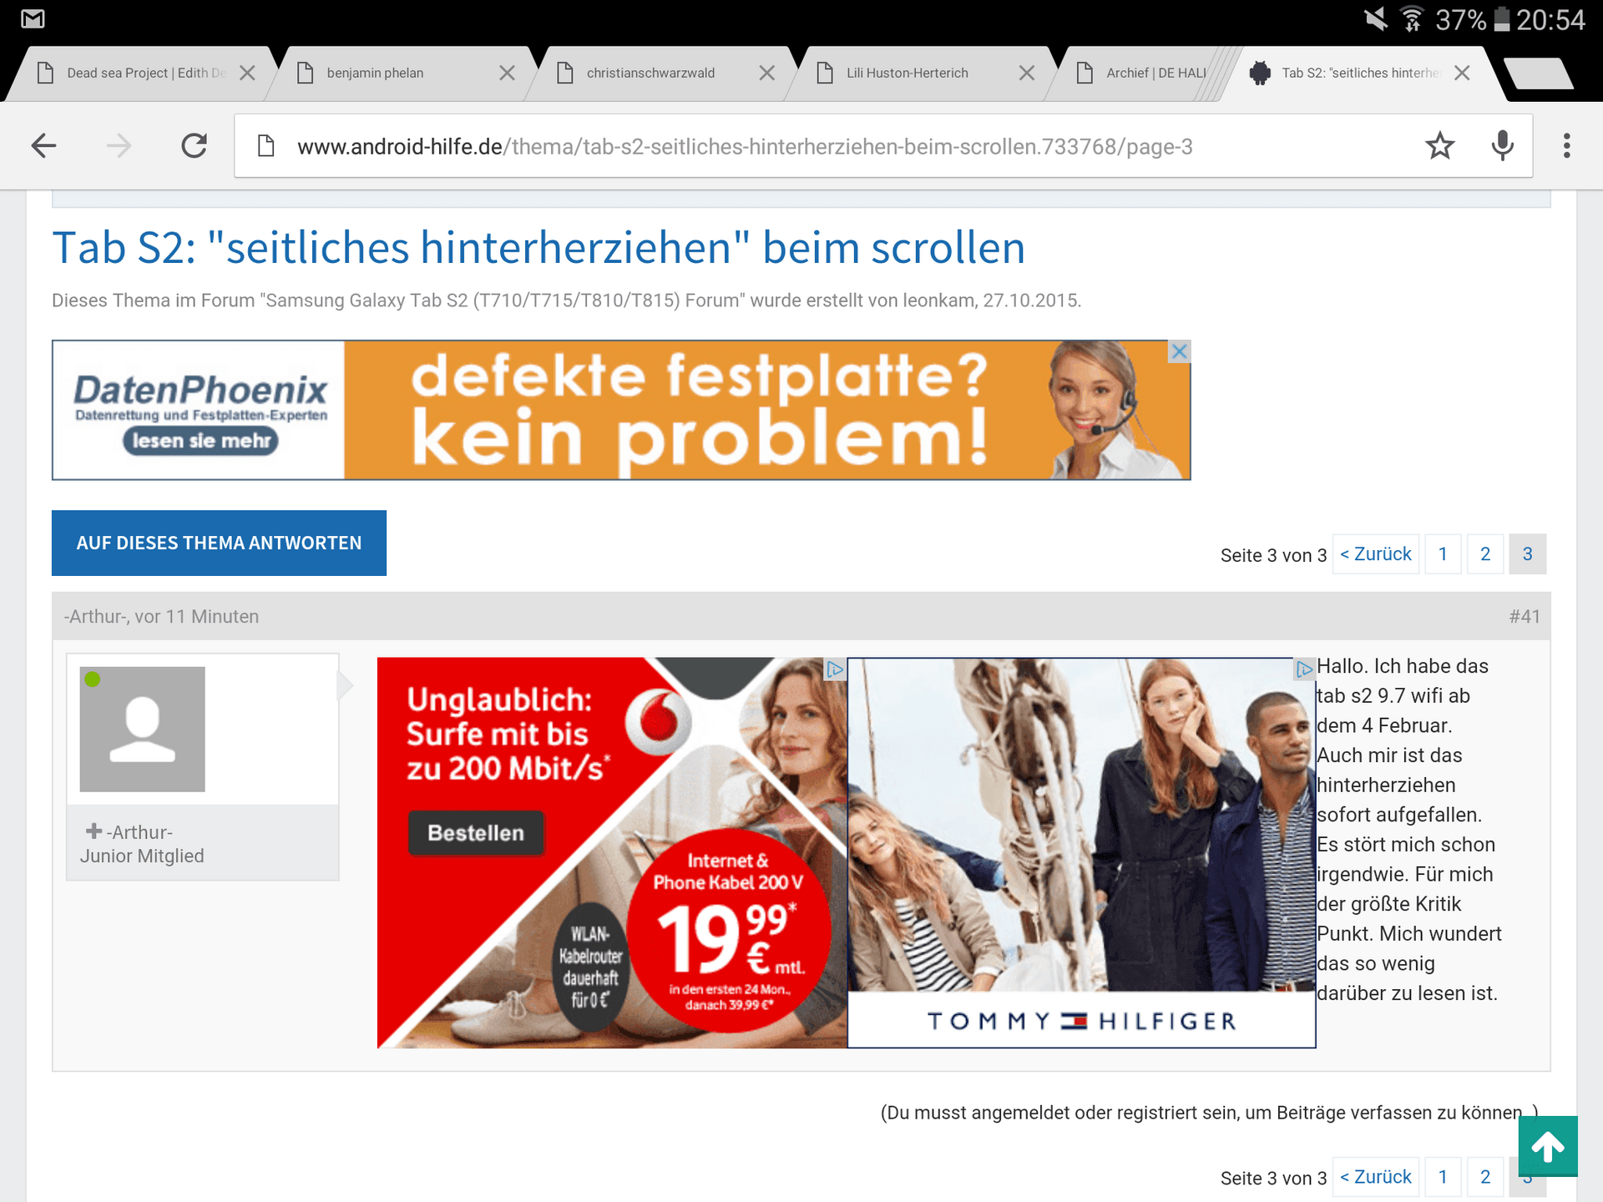Screen dimensions: 1603x1202
Task: Open AdChoices icon on Vodafone ad
Action: pos(834,669)
